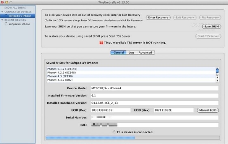Click the blue progress bar at the bottom
The image size is (228, 144).
click(90, 137)
